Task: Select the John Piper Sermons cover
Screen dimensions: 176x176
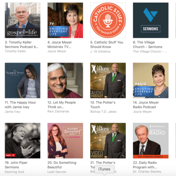Action: coord(22,140)
